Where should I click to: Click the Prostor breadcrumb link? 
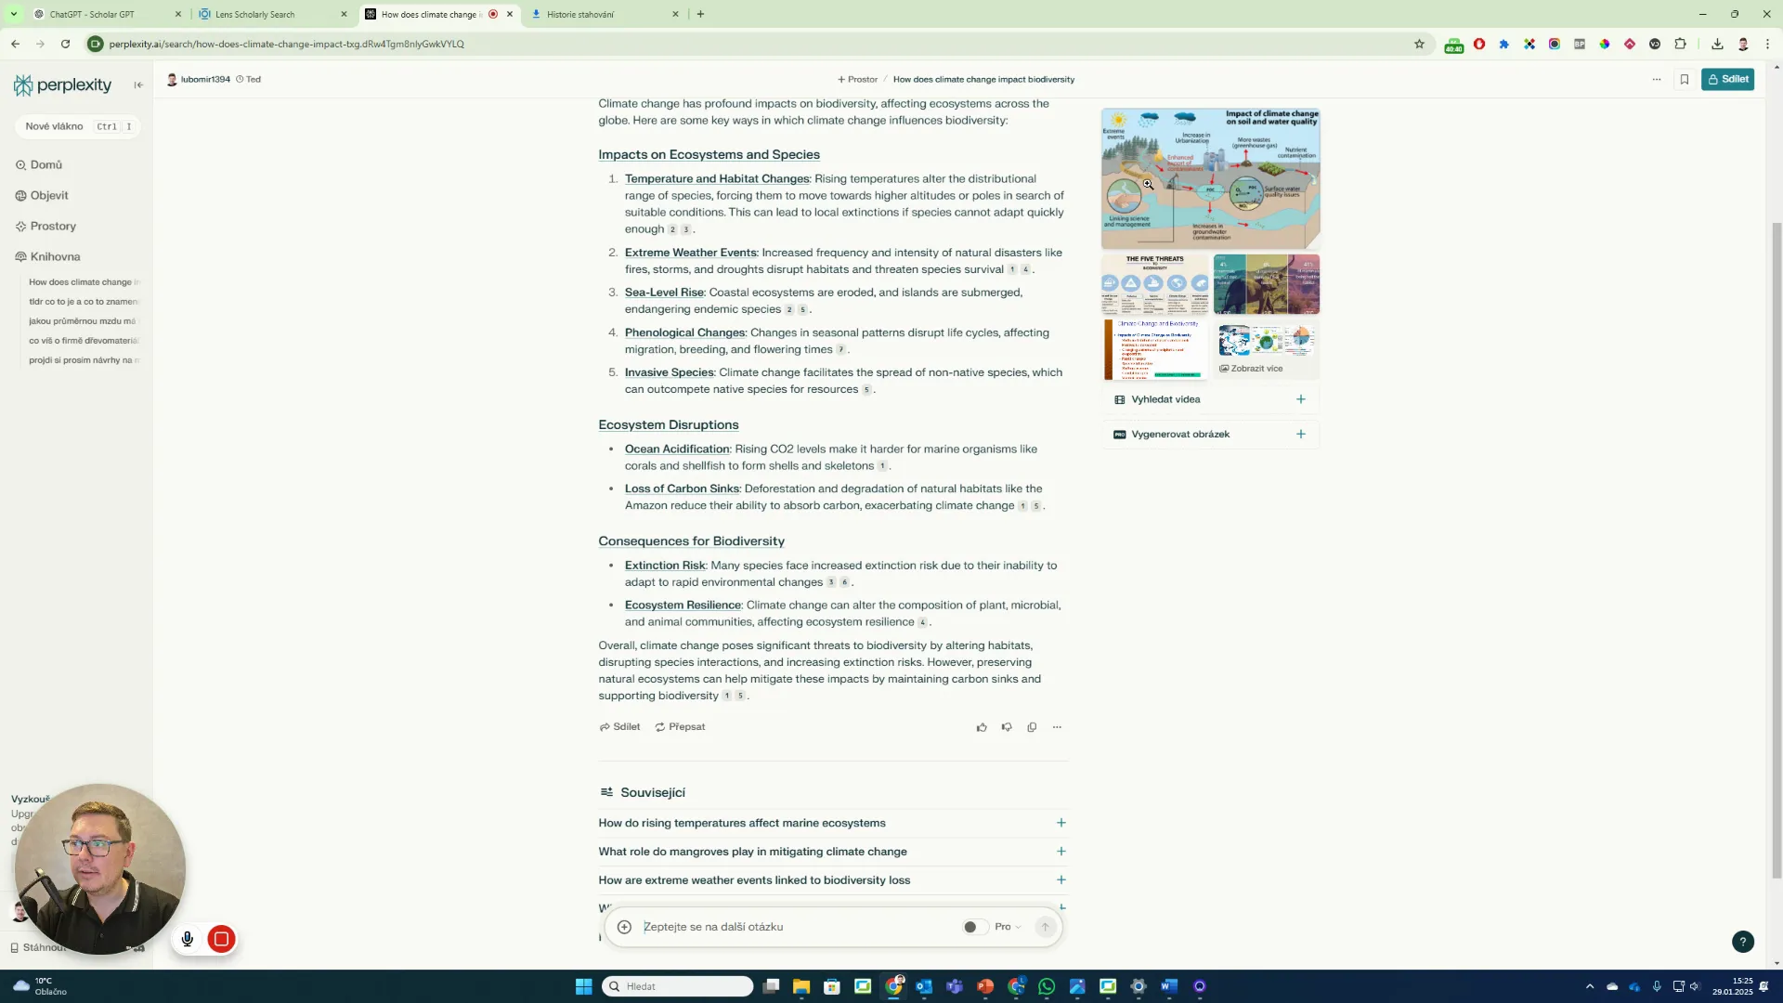coord(857,80)
